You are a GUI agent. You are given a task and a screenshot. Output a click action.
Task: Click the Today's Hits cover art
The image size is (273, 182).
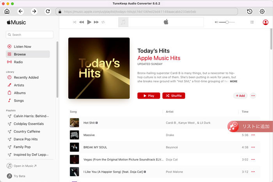[99, 68]
